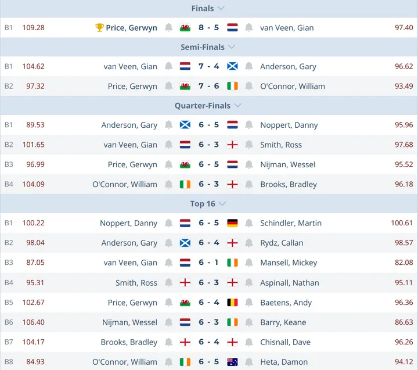The width and height of the screenshot is (418, 370).
Task: Toggle notification bell next to Noppert, Danny in Top 16
Action: click(x=169, y=224)
